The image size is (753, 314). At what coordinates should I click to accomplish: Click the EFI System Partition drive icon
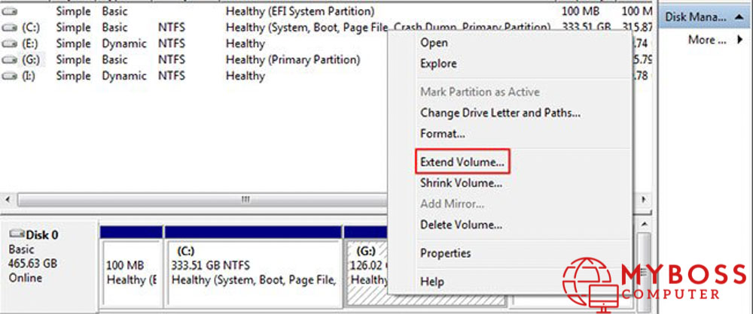pyautogui.click(x=10, y=12)
